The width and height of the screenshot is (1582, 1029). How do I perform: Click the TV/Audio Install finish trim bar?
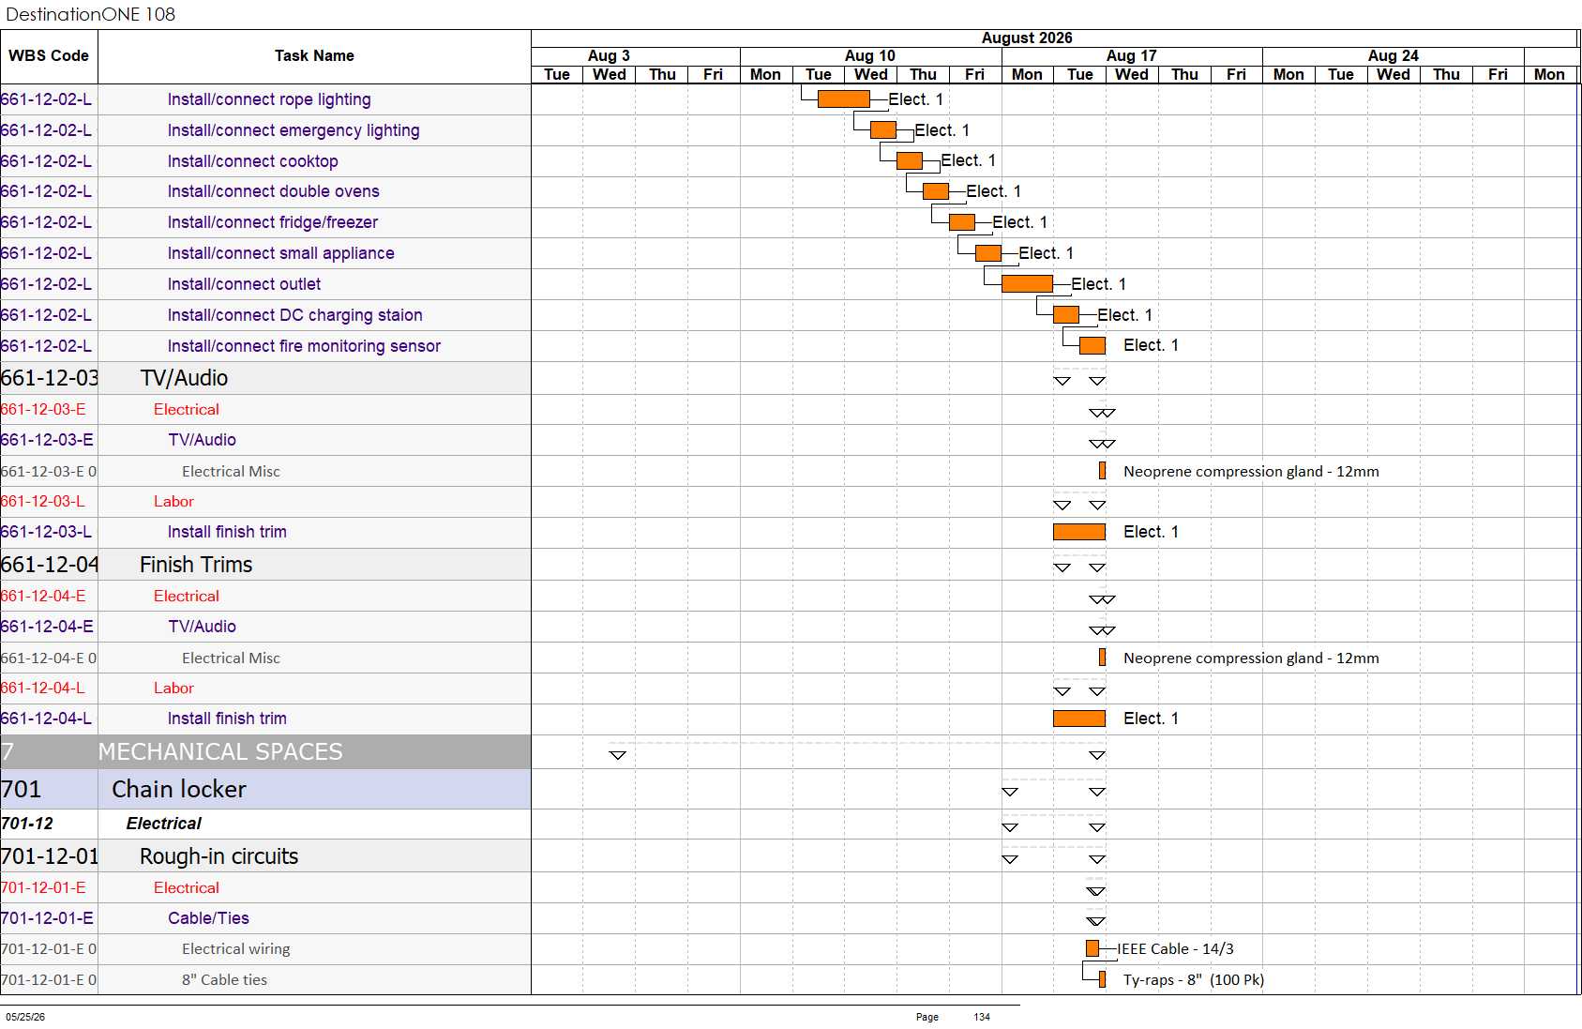(1079, 532)
